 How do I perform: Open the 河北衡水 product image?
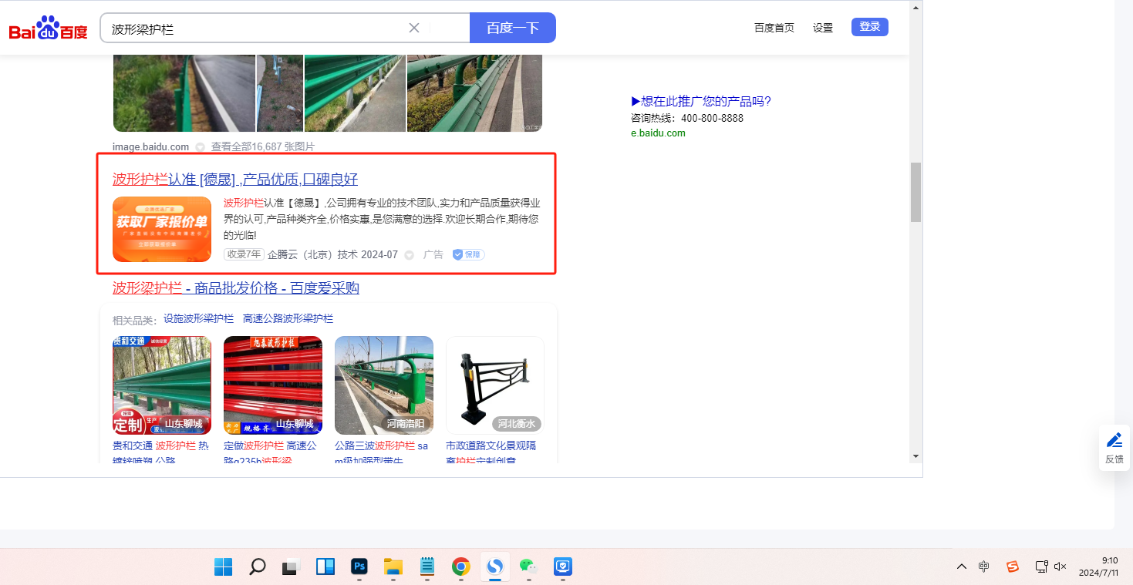pos(495,385)
